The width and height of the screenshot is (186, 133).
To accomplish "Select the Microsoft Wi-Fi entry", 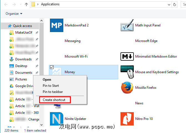I will click(x=76, y=56).
